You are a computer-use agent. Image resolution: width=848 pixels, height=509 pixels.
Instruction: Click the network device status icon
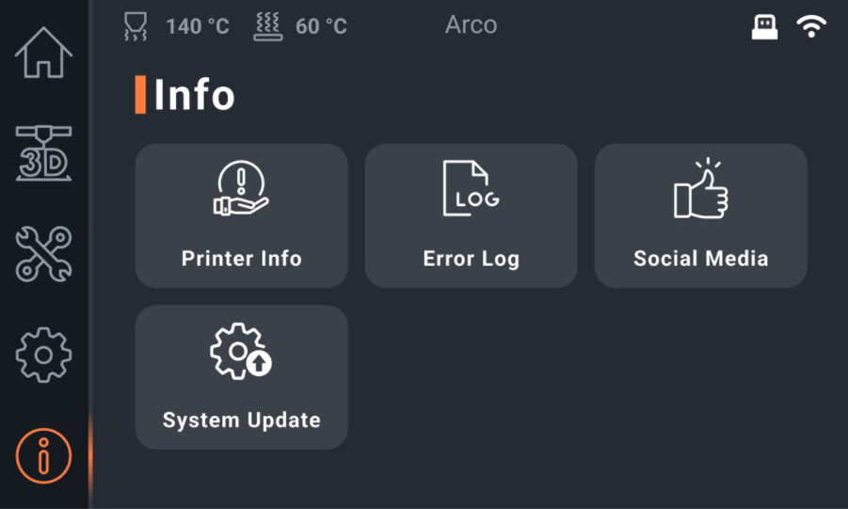pos(764,27)
